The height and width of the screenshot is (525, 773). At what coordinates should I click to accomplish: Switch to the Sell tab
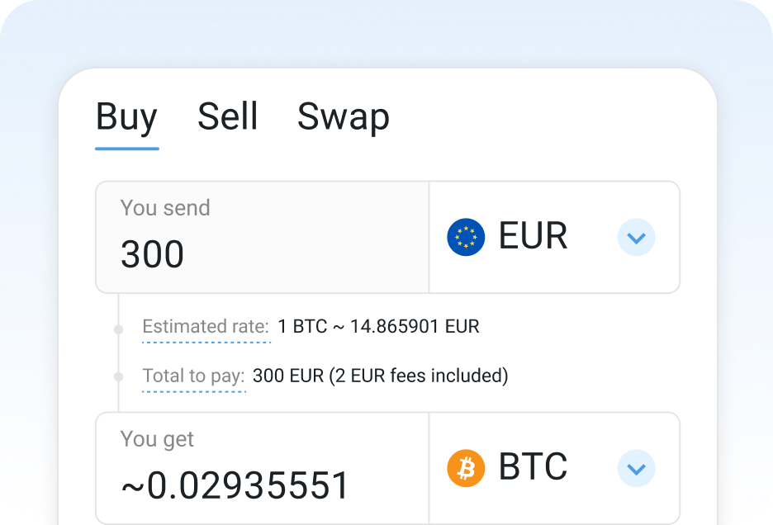click(x=228, y=116)
